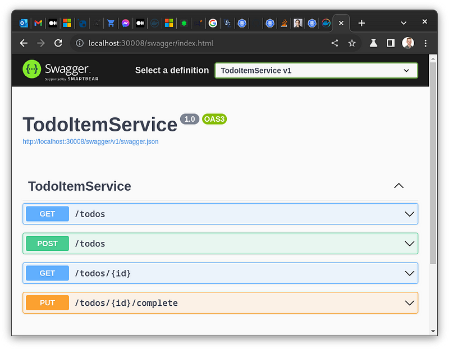Screen dimensions: 449x349
Task: Click the OAS3 badge
Action: [214, 119]
